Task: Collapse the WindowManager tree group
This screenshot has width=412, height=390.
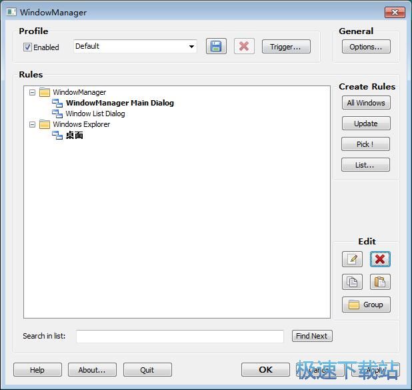Action: click(x=32, y=92)
